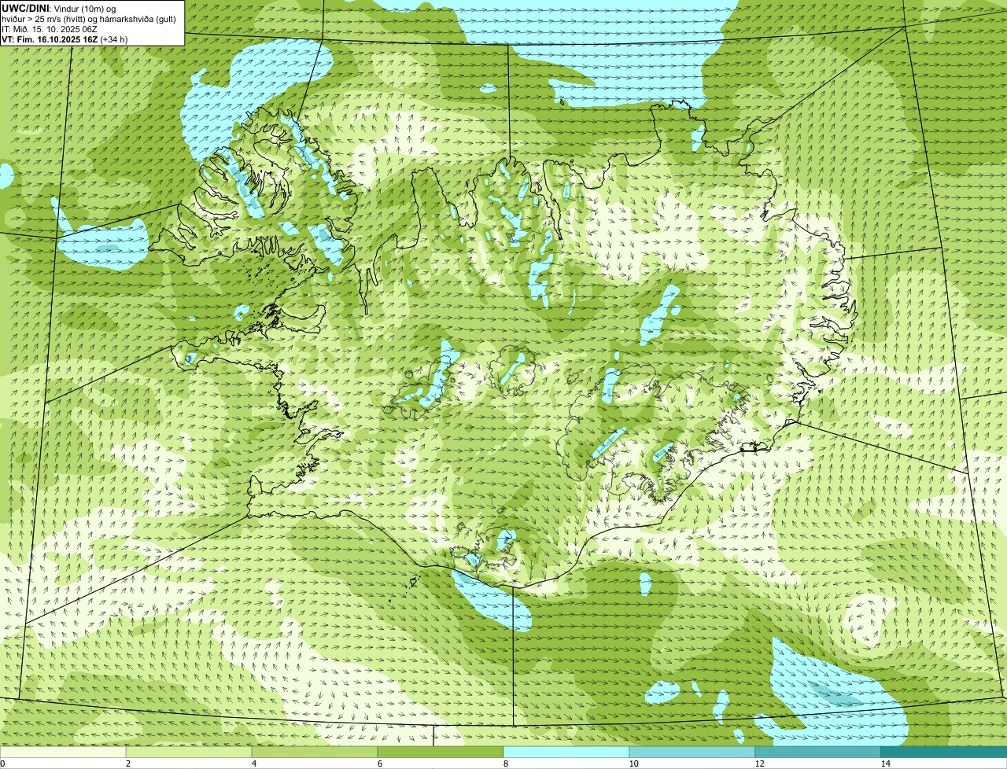
Task: Click the colorbar tick label '6'
Action: tap(379, 763)
